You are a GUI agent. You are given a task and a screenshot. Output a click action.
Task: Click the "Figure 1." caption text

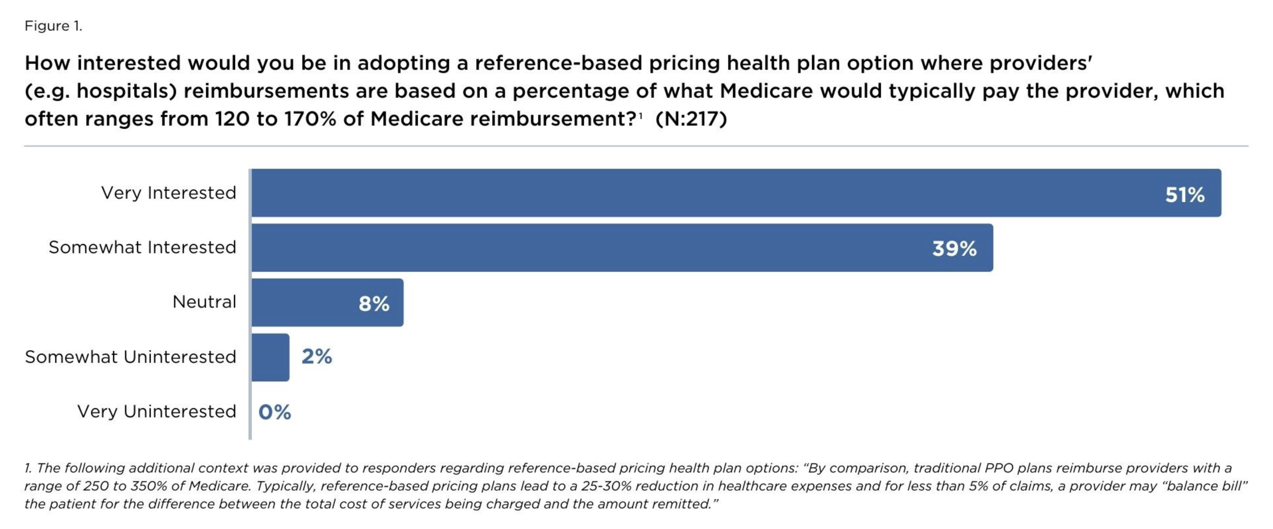click(53, 26)
